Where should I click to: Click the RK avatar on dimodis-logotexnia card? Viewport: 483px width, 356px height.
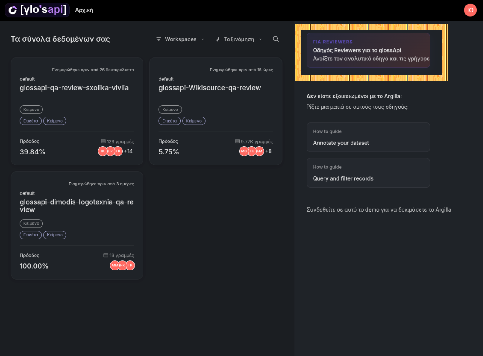coord(122,265)
